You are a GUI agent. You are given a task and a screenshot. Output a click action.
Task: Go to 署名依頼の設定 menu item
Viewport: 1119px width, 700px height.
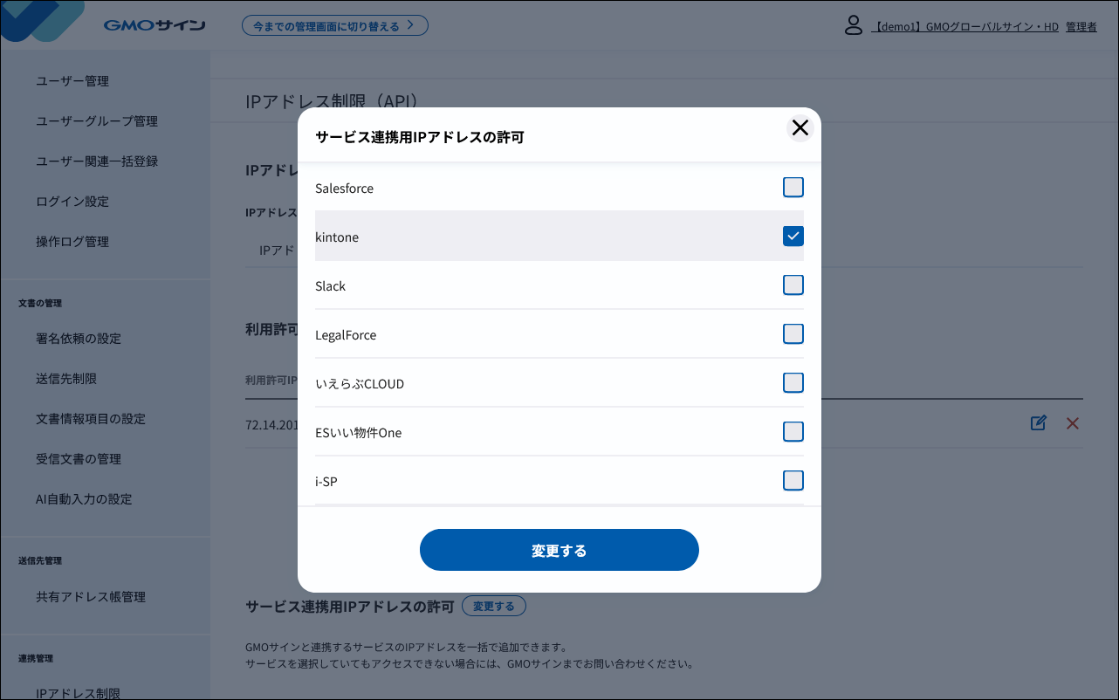click(x=79, y=339)
